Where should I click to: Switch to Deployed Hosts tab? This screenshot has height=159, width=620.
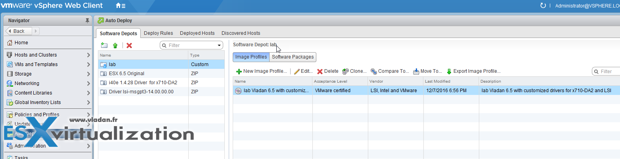197,33
